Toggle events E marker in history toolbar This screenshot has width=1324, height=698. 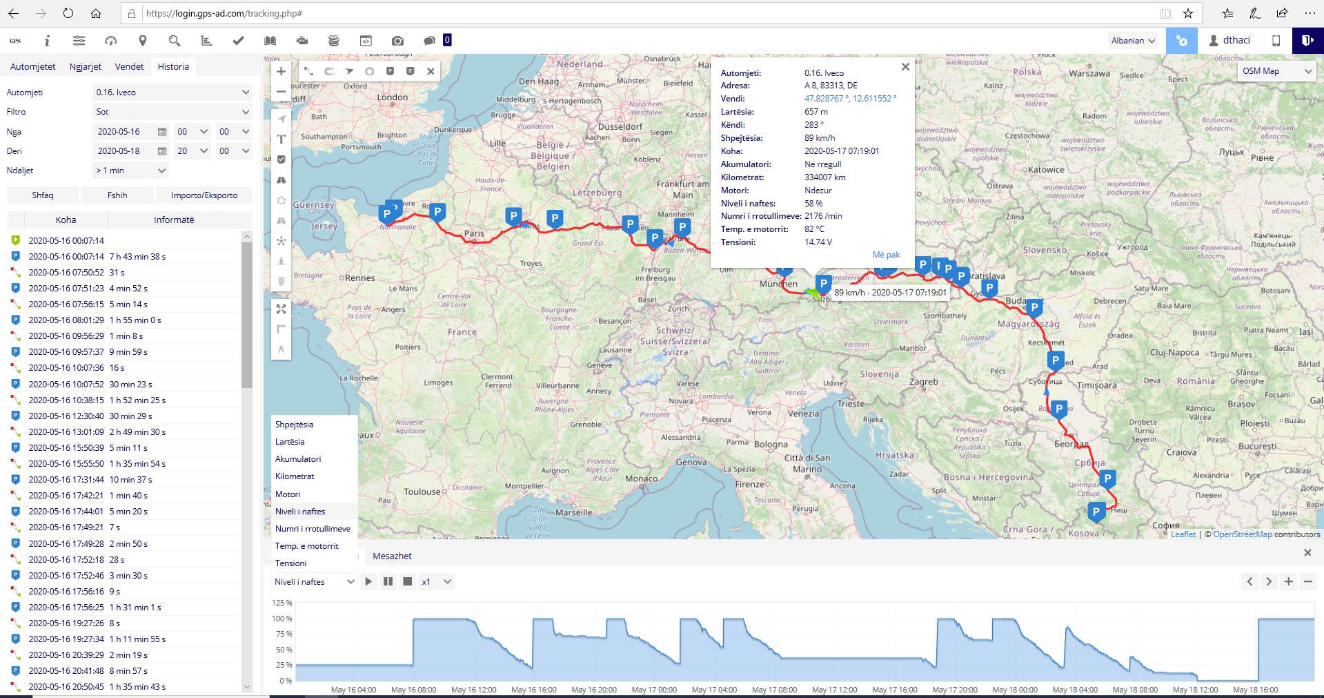click(411, 71)
